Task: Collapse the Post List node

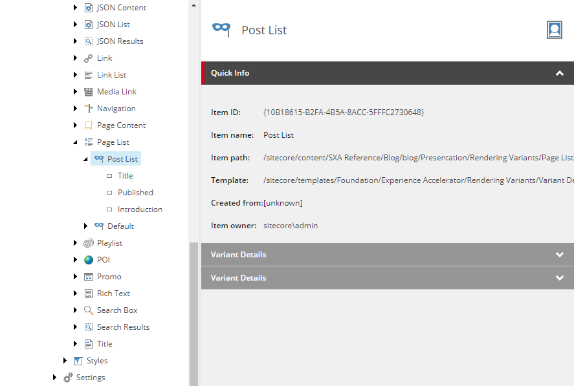Action: [85, 159]
